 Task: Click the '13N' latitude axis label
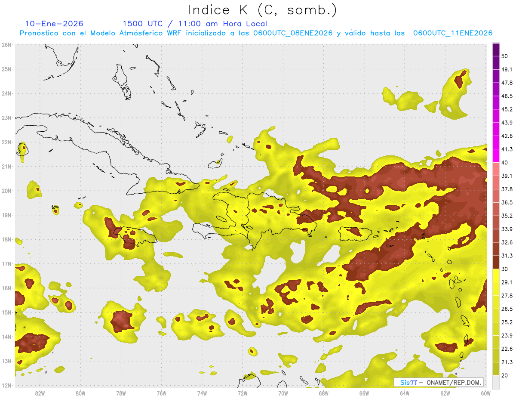point(6,361)
